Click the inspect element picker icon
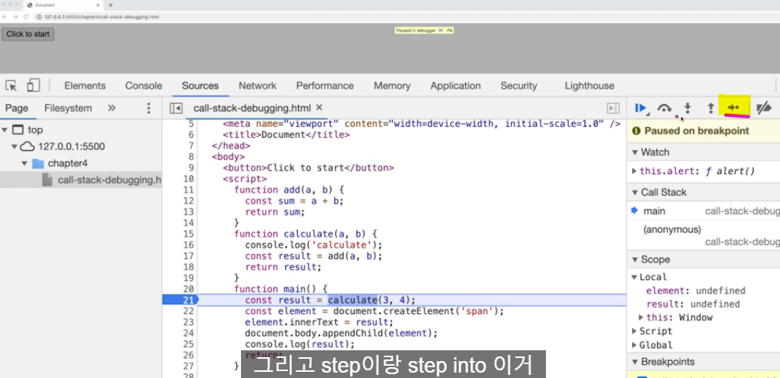 [x=12, y=85]
